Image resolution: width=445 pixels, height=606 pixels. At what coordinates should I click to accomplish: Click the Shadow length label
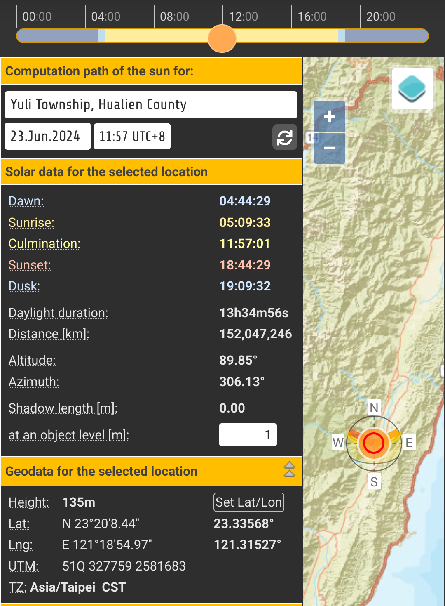click(x=63, y=408)
